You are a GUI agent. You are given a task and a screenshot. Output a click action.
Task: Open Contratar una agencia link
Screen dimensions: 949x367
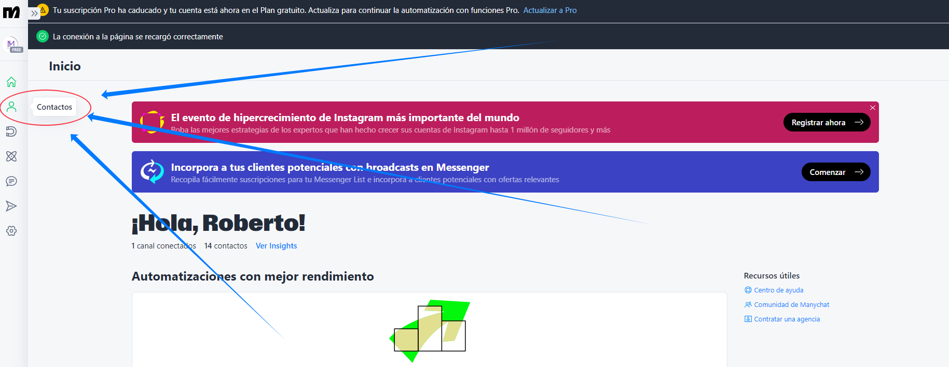point(787,319)
